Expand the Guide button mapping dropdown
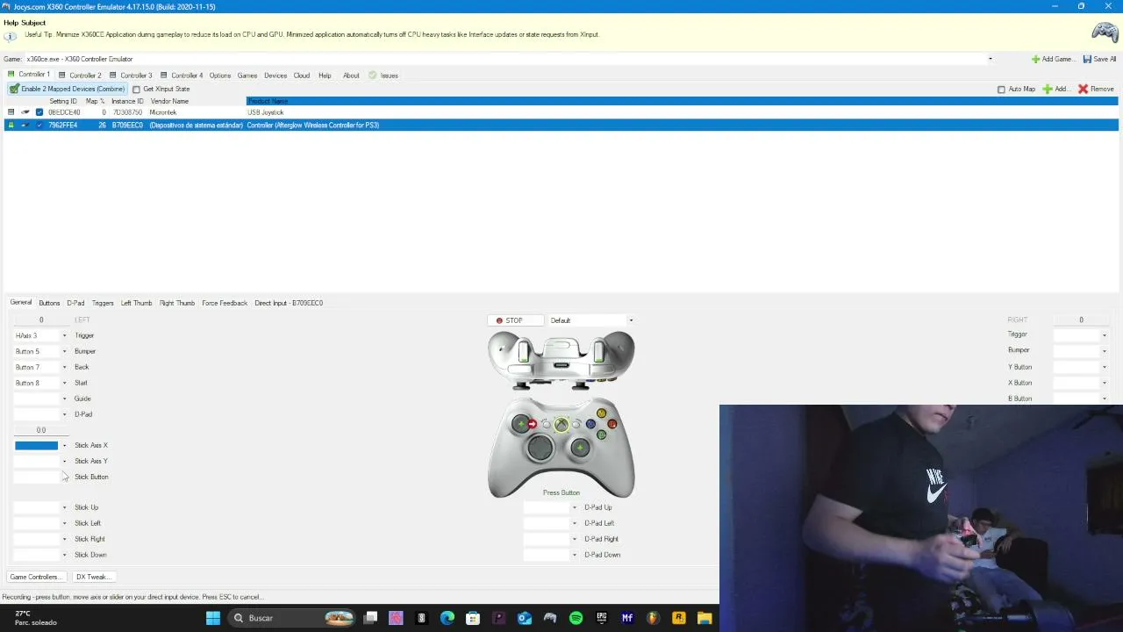 pos(64,399)
